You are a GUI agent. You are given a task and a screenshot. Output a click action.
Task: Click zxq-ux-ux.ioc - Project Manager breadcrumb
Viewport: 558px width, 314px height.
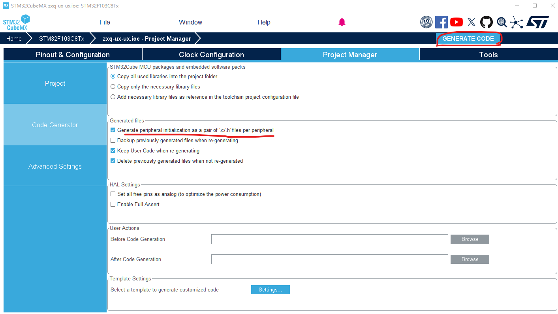coord(147,39)
